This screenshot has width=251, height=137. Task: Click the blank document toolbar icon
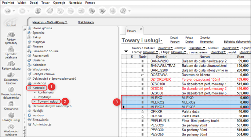pyautogui.click(x=50, y=11)
